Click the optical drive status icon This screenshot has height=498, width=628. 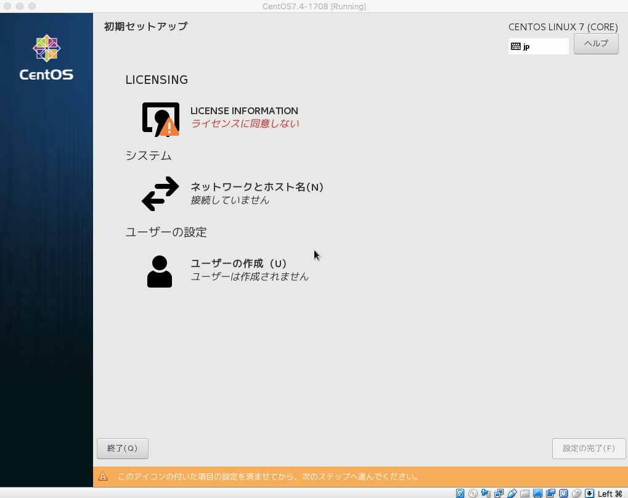pos(473,493)
